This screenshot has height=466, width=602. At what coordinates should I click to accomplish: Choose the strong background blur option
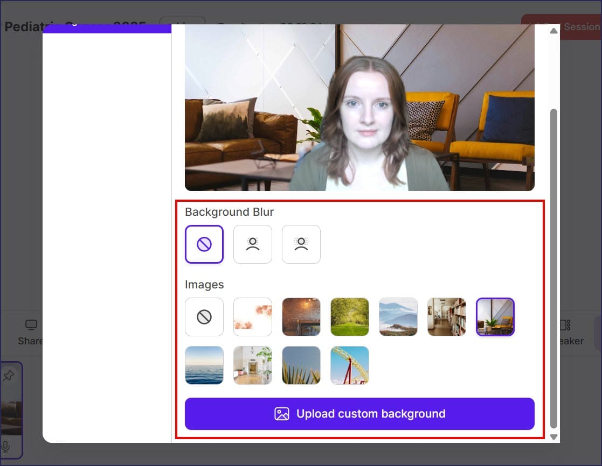click(x=301, y=244)
